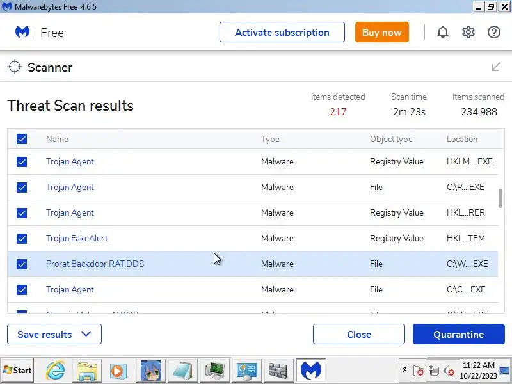
Task: Open Malwarebytes settings gear
Action: click(x=468, y=33)
